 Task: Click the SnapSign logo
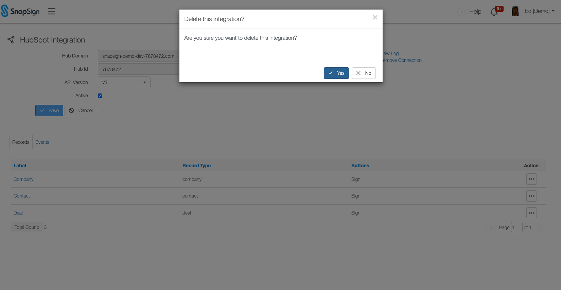(x=20, y=11)
